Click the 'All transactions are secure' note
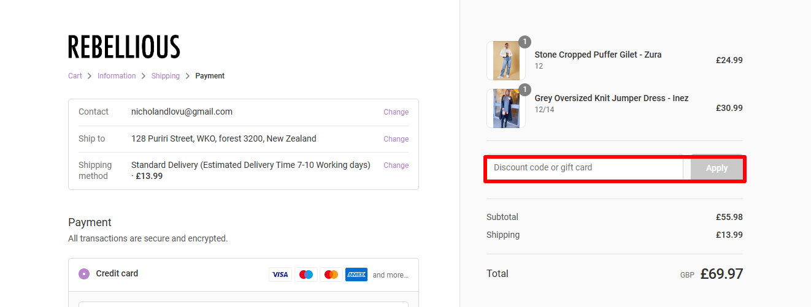The height and width of the screenshot is (307, 811). coord(148,238)
